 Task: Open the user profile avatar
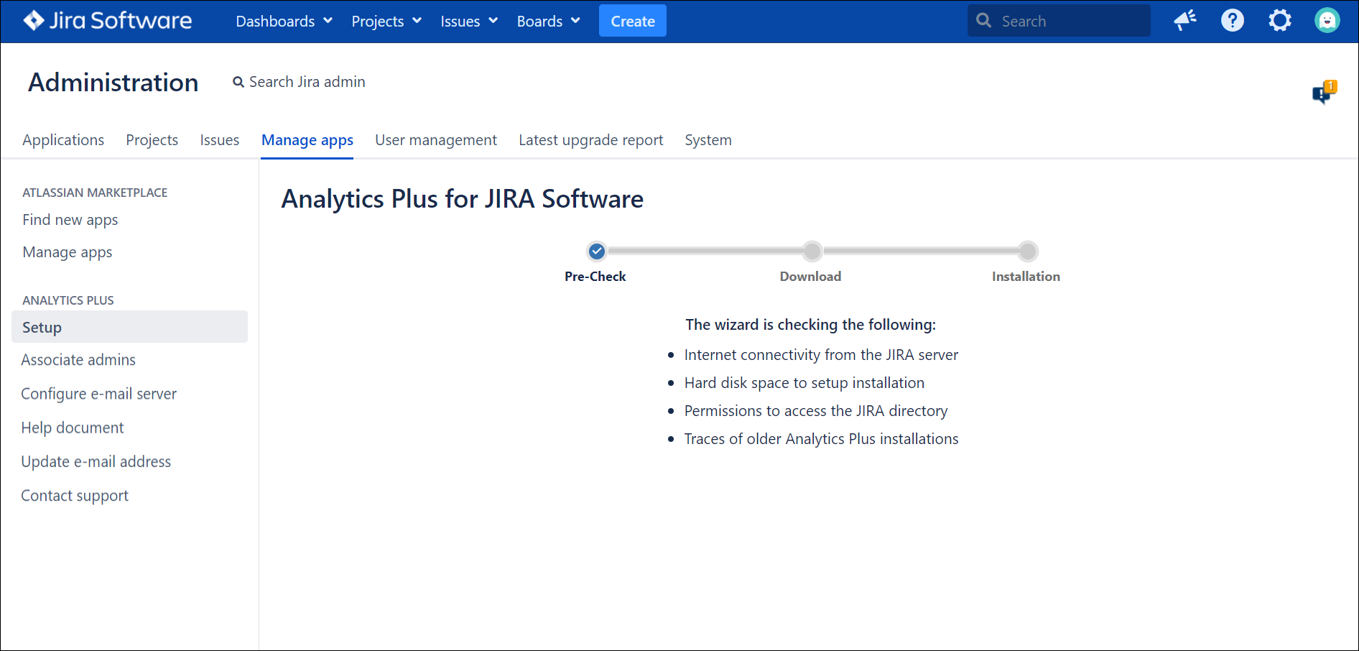tap(1327, 21)
